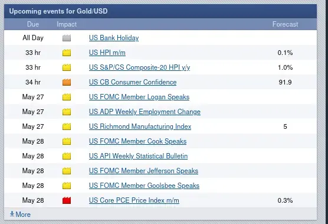Click the Upcoming events for Gold/USD title

[x=58, y=11]
